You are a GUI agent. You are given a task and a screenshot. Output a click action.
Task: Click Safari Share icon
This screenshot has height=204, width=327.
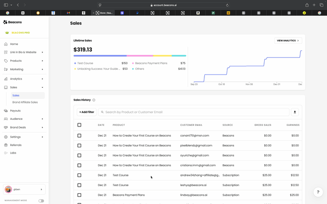(x=307, y=5)
